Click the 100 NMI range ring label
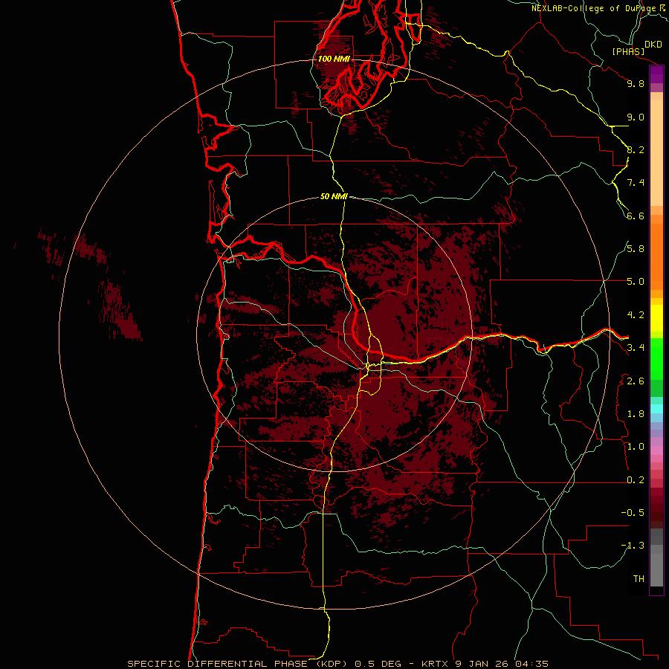The image size is (669, 669). (x=334, y=59)
